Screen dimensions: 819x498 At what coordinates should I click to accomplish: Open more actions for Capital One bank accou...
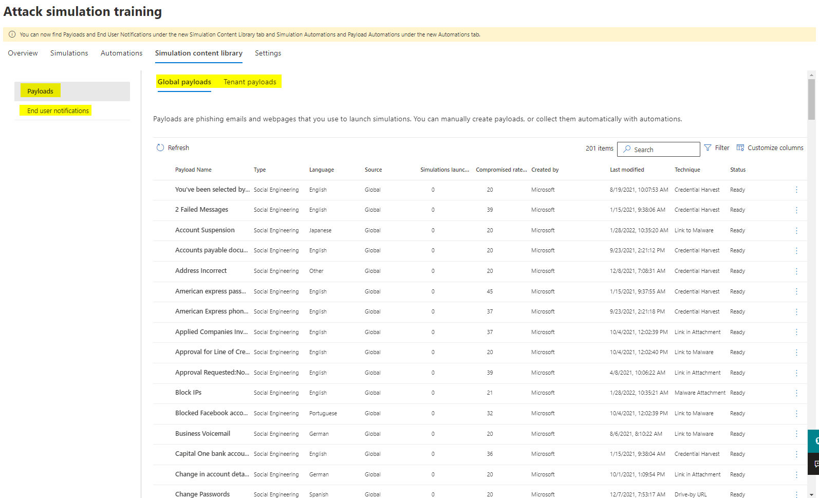pyautogui.click(x=796, y=454)
